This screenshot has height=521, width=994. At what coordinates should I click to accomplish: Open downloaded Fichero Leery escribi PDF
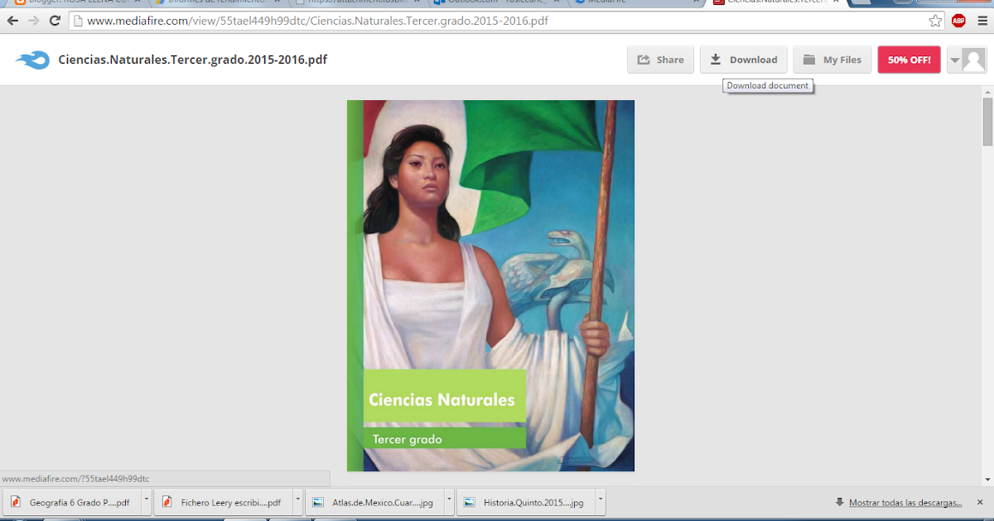point(222,502)
